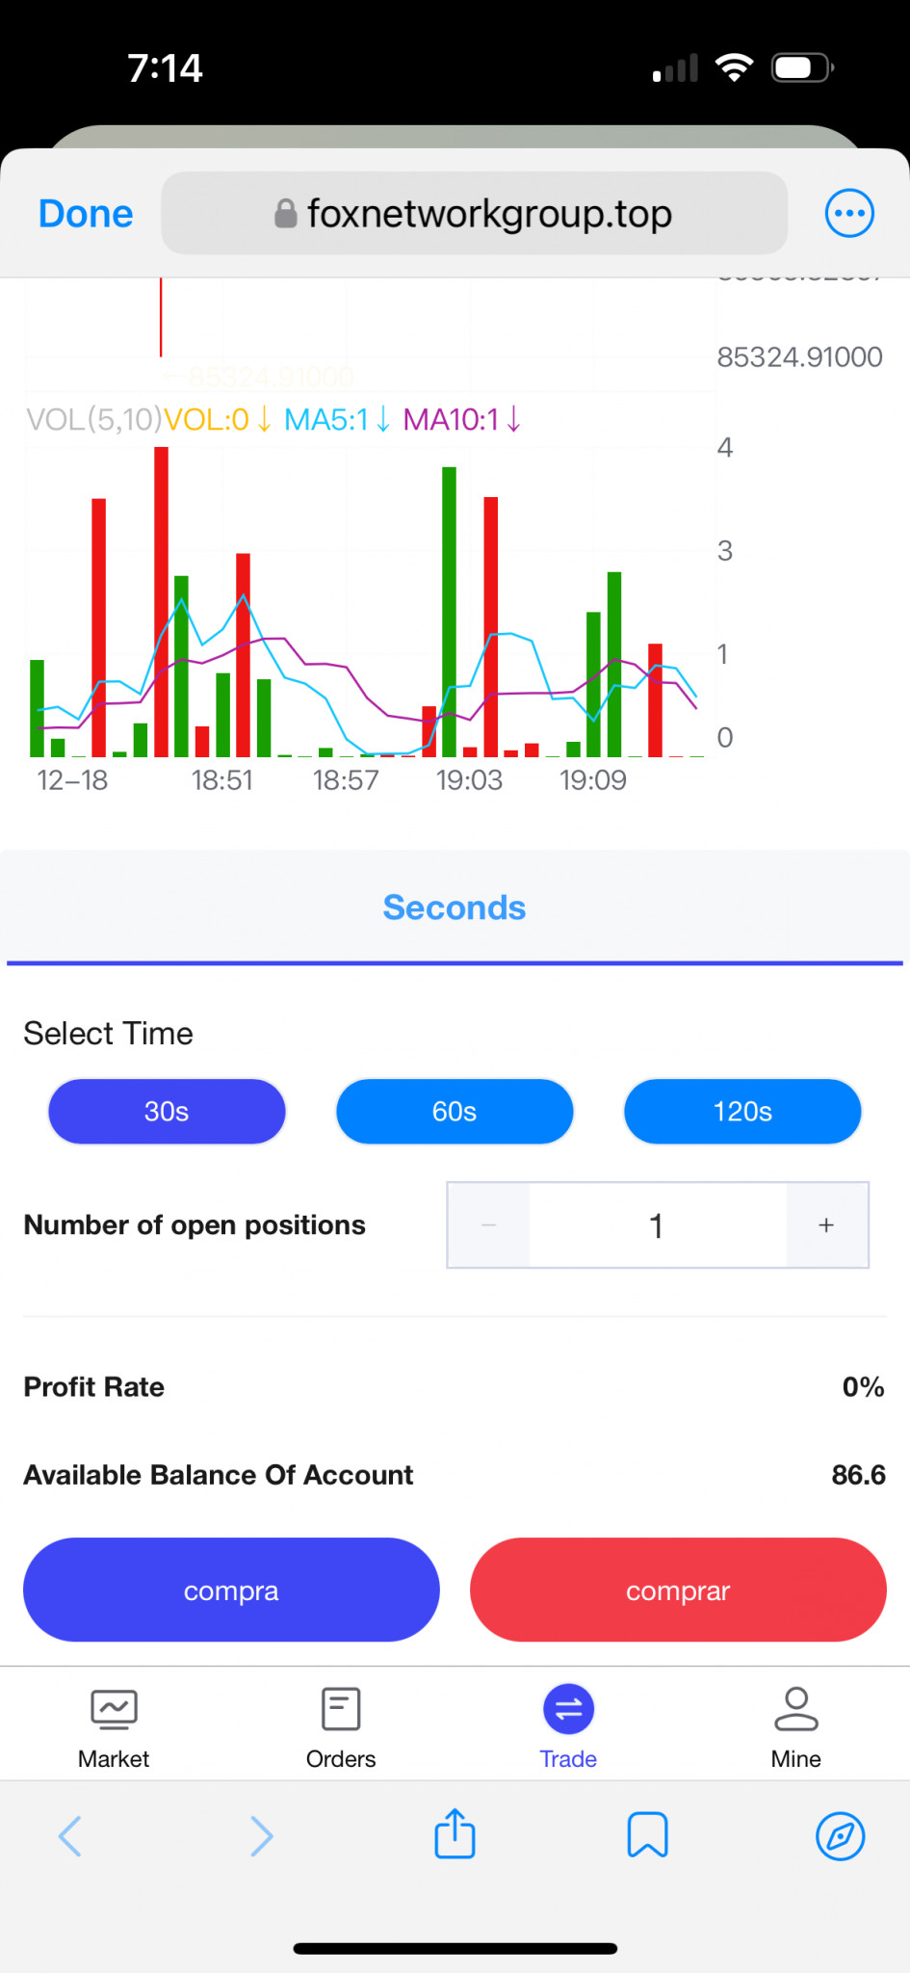Screen dimensions: 910x1973
Task: Tap the Safari compass icon
Action: pos(840,1836)
